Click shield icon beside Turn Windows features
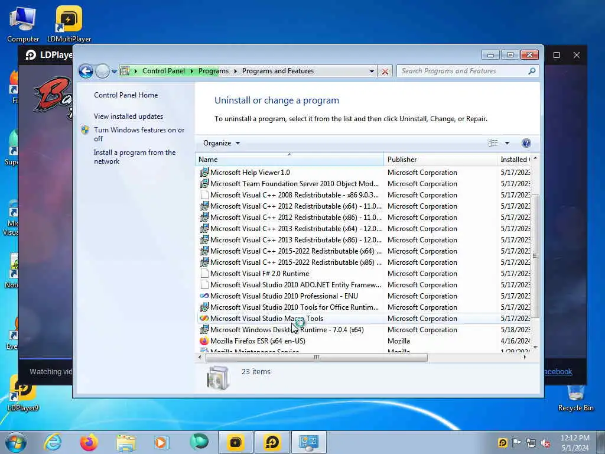605x454 pixels. [85, 129]
